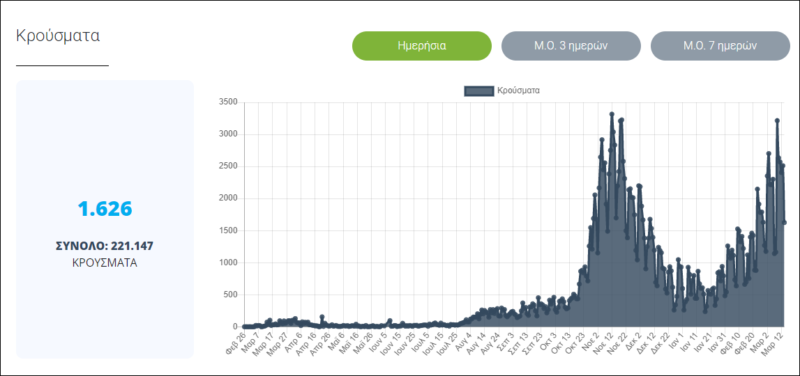Click the Κρούσματα section heading
The height and width of the screenshot is (376, 800).
point(58,36)
